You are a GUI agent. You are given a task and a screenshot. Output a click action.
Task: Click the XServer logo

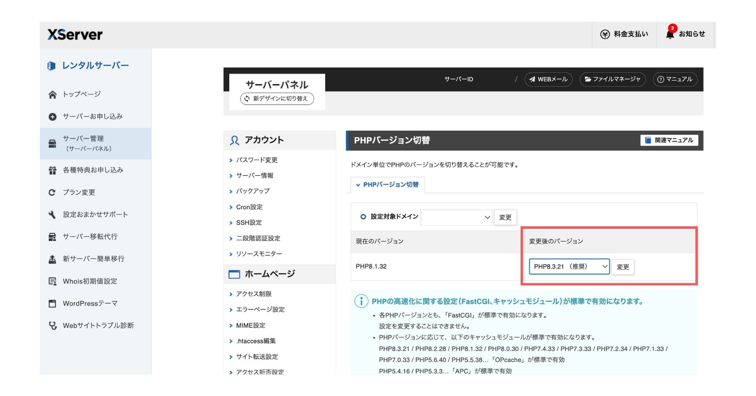75,34
